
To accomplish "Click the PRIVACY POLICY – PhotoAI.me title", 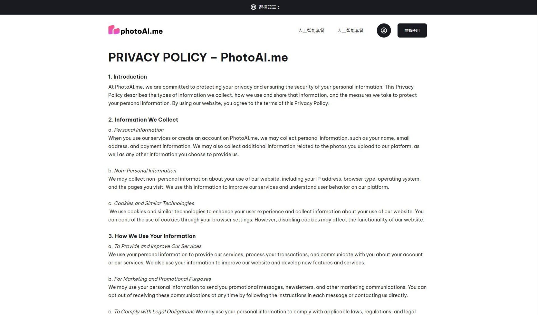I will pyautogui.click(x=198, y=57).
